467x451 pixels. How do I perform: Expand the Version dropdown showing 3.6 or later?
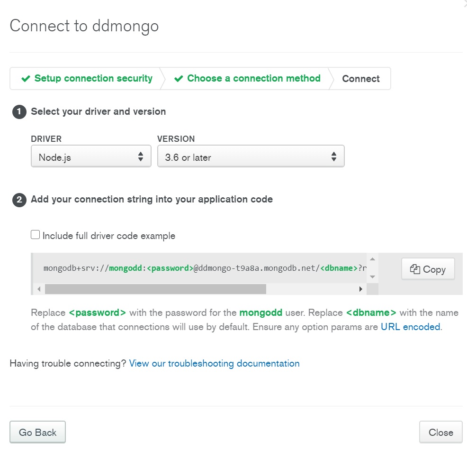point(251,157)
